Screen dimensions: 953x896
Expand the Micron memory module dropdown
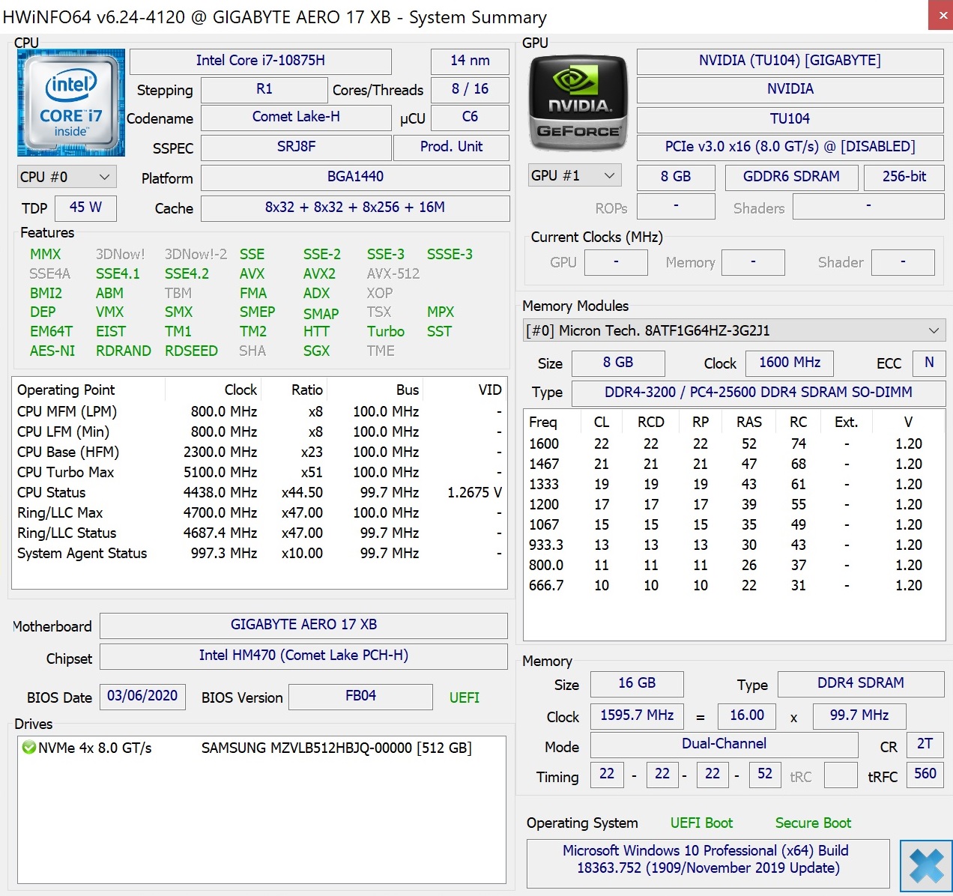(x=734, y=330)
